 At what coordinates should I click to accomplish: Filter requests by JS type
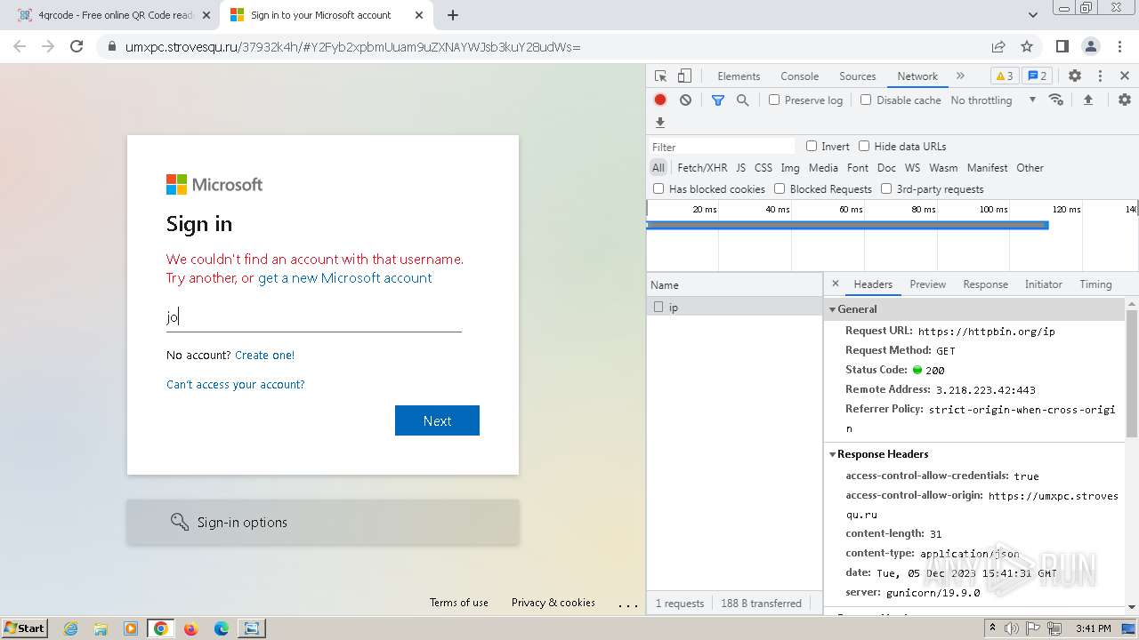click(740, 168)
